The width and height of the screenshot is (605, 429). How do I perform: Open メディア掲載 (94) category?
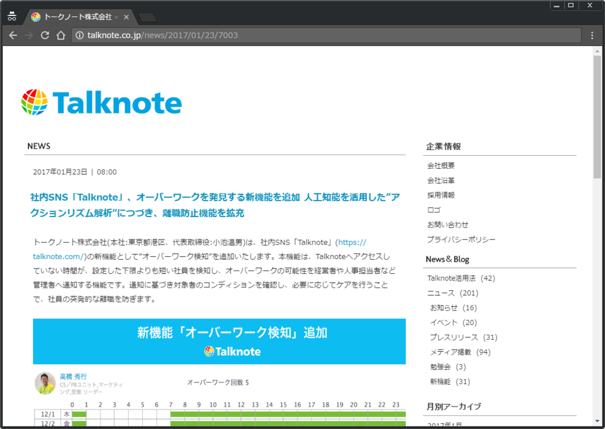[x=460, y=352]
